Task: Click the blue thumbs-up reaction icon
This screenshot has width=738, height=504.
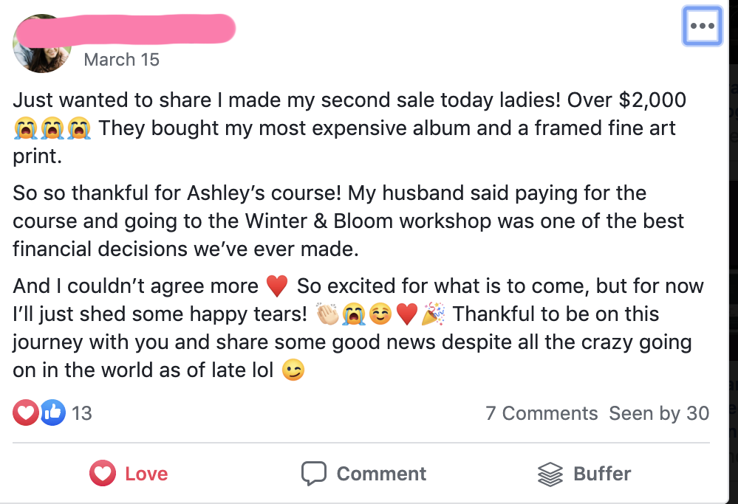Action: 52,412
